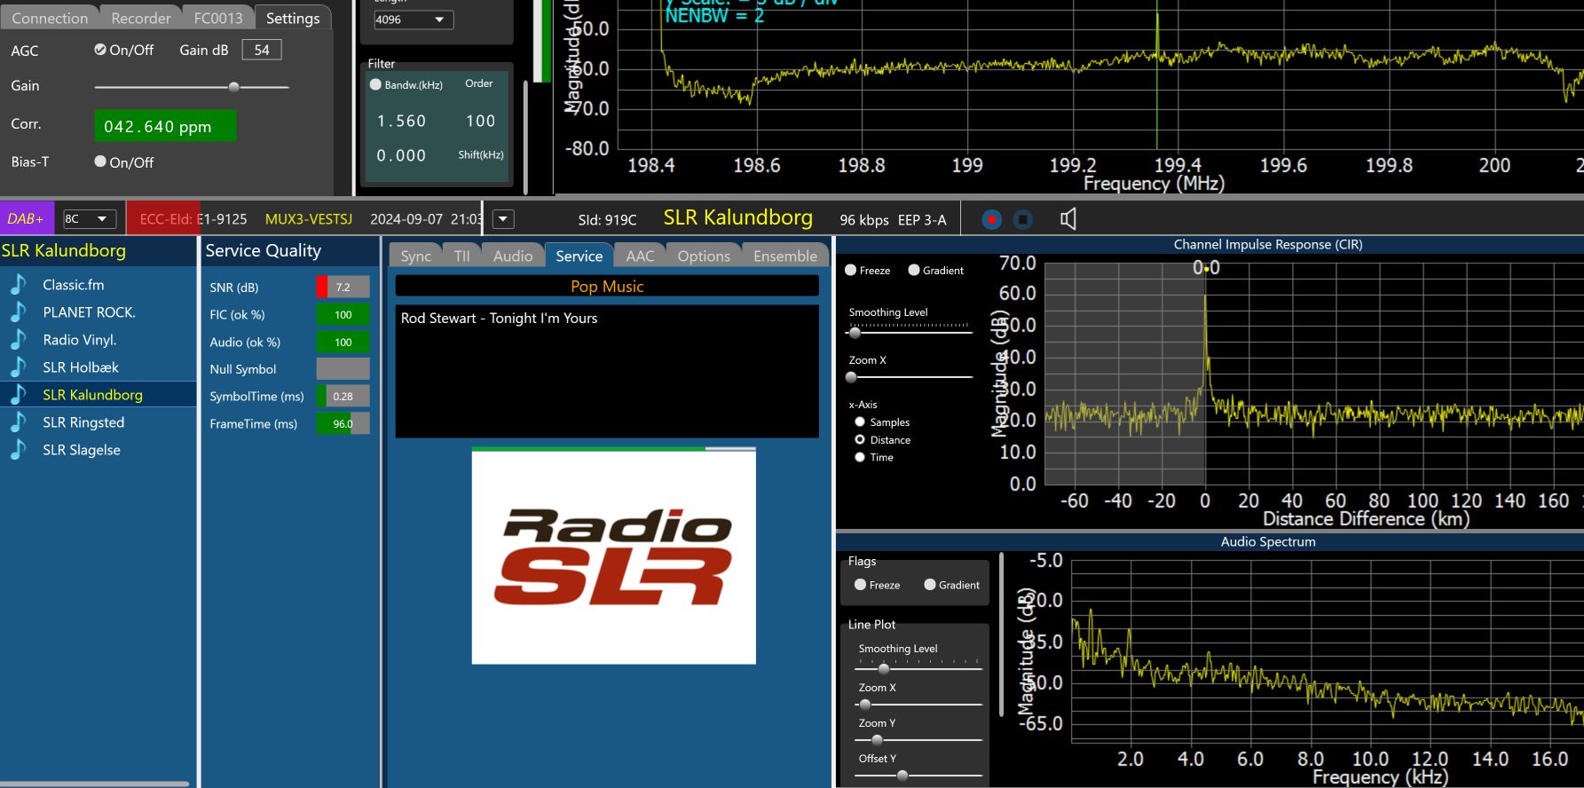
Task: Select the Samples x-axis radio button
Action: [860, 422]
